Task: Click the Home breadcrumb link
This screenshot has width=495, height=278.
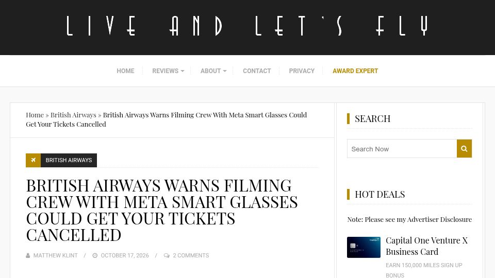Action: pyautogui.click(x=35, y=115)
